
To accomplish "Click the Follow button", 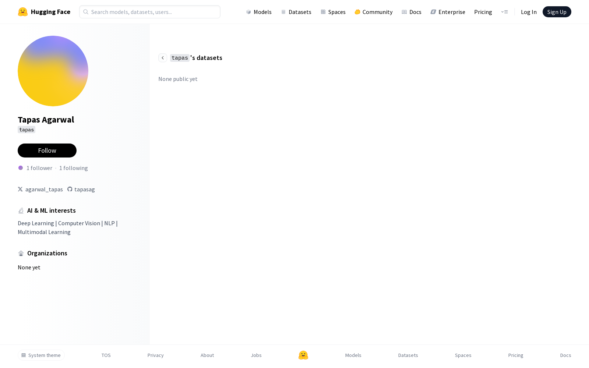I will (x=47, y=151).
